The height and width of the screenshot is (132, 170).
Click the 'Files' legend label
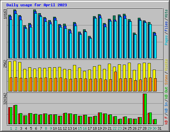(166, 26)
